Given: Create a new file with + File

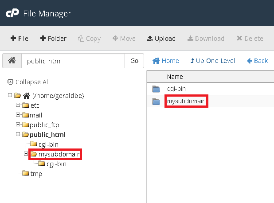Looking at the screenshot, I should click(19, 39).
